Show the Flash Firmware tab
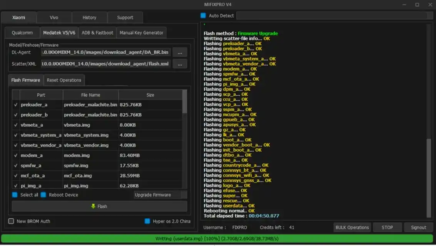The width and height of the screenshot is (436, 246). 25,80
